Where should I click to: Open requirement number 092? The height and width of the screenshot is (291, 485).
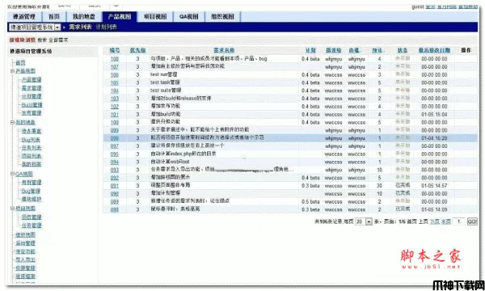click(115, 178)
